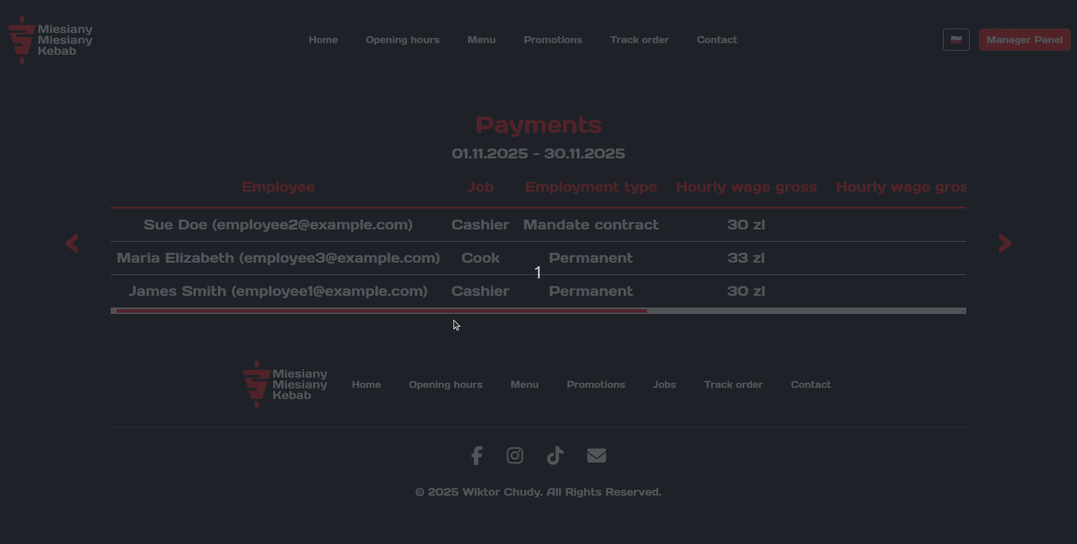Click the email envelope icon
The height and width of the screenshot is (544, 1077).
(x=596, y=455)
